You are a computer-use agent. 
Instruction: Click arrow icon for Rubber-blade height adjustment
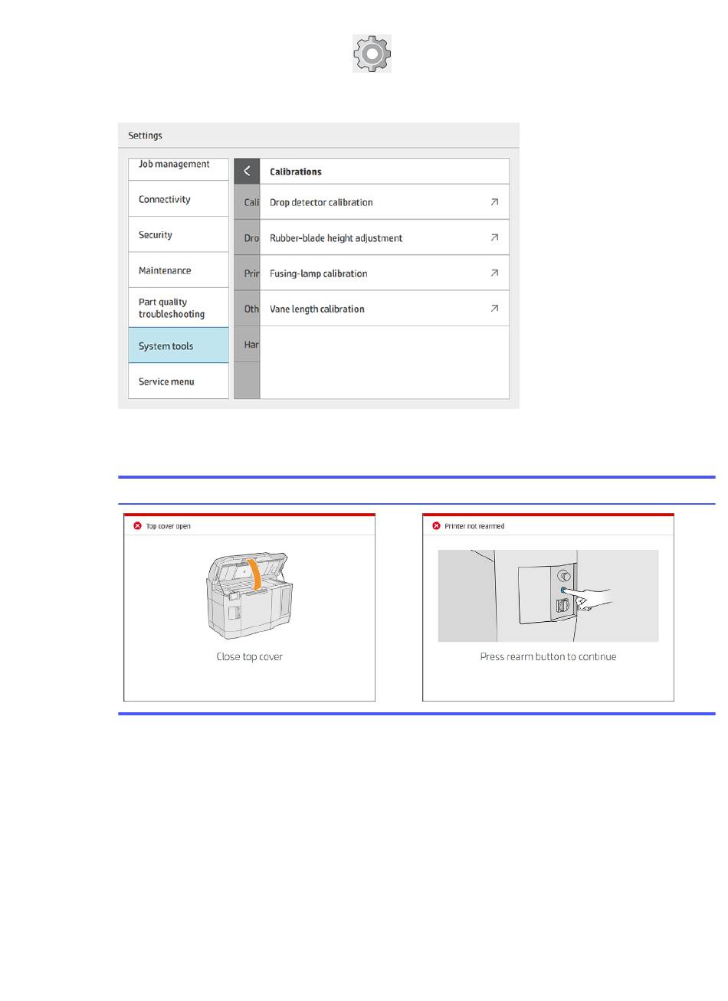[x=494, y=237]
